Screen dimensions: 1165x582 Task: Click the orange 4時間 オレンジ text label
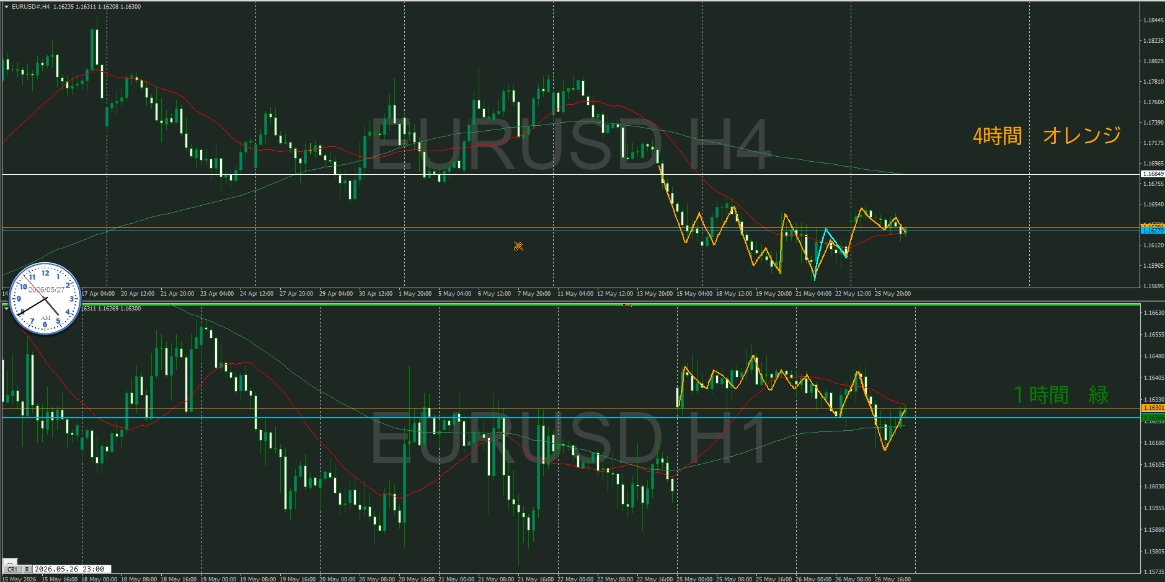1047,135
